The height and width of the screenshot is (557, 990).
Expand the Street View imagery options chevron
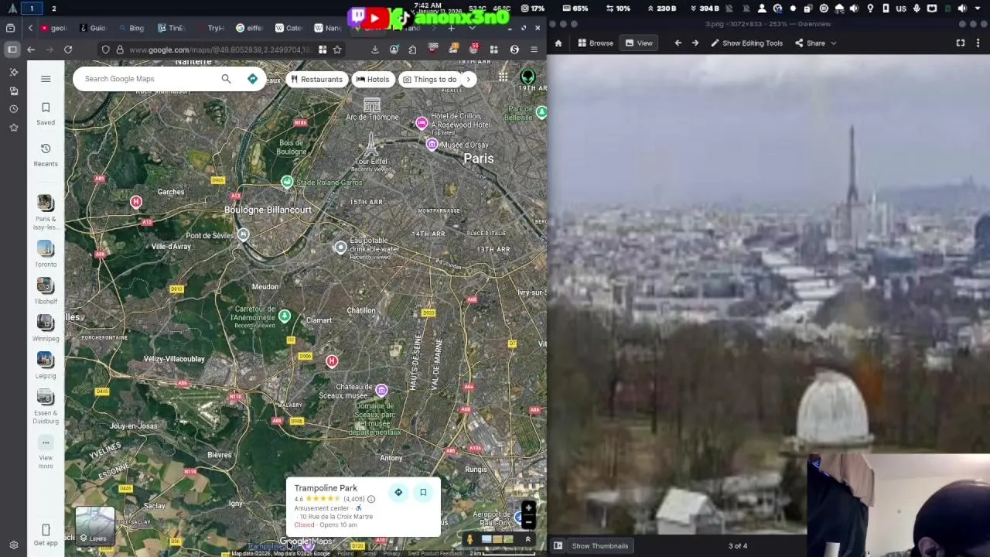pyautogui.click(x=527, y=539)
